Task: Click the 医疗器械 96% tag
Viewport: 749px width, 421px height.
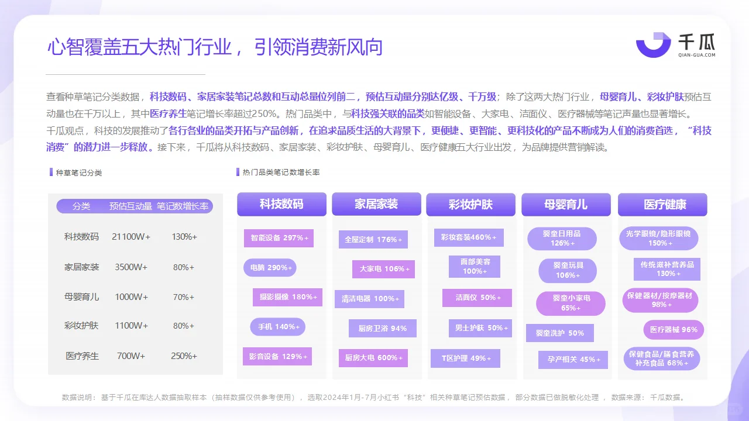Action: click(673, 330)
